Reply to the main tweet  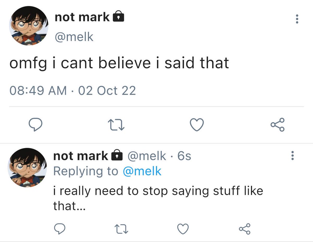35,125
